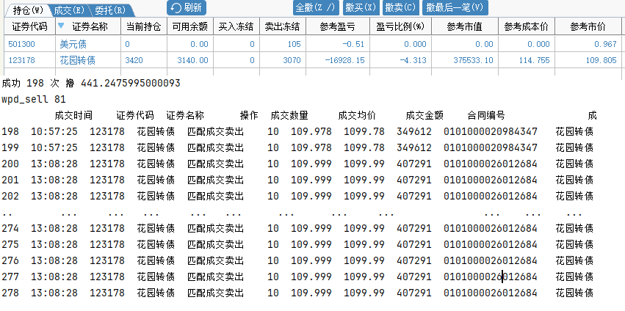Screen dimensions: 625x311
Task: Click the 成交时间 header in output
Action: (x=73, y=115)
